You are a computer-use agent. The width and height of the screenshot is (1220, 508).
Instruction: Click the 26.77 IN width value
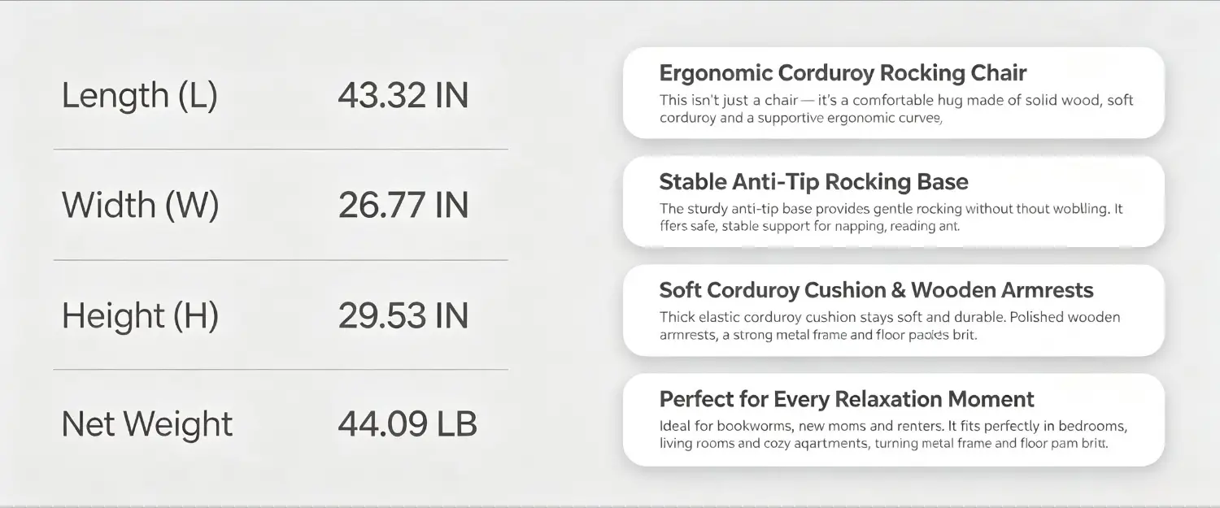[x=403, y=206]
